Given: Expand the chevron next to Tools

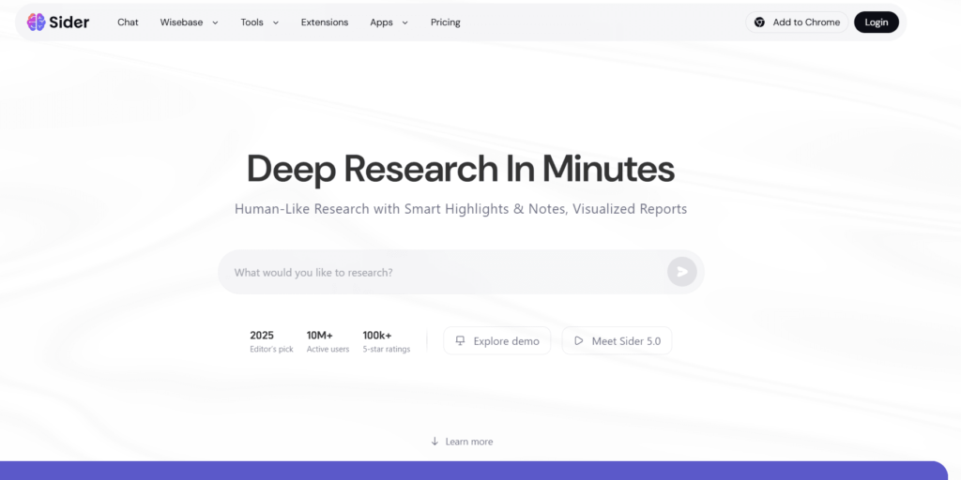Looking at the screenshot, I should click(276, 22).
